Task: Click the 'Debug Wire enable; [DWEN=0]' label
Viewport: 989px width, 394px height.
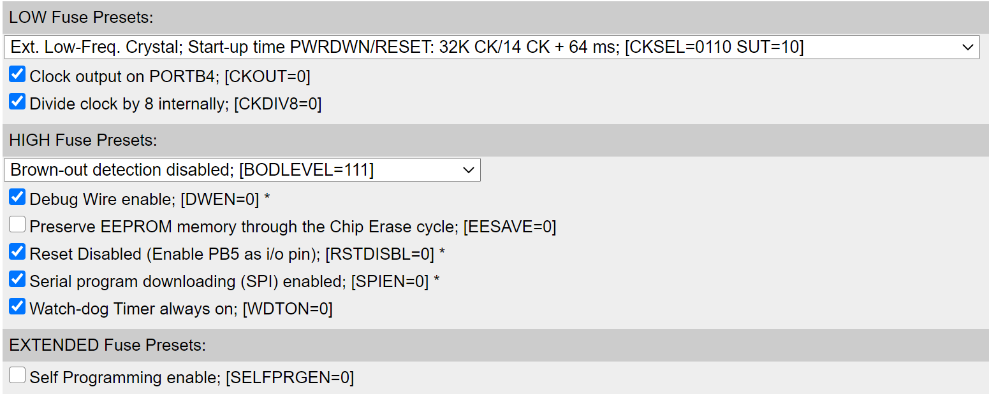Action: (144, 200)
